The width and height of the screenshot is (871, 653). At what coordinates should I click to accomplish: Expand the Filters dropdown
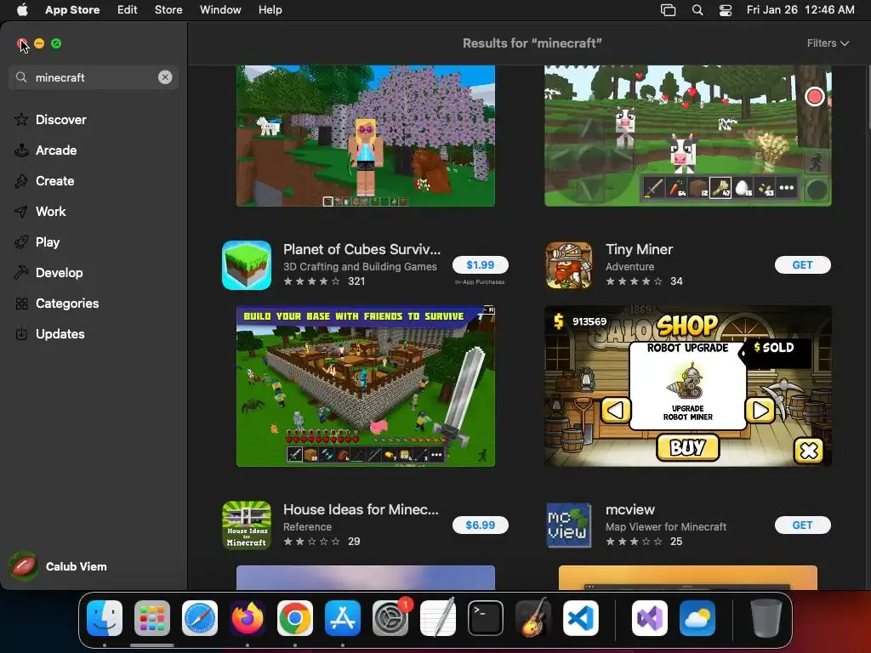(x=828, y=43)
